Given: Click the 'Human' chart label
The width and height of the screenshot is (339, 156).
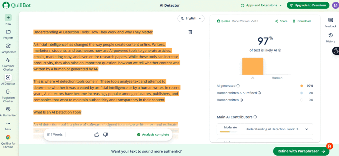Looking at the screenshot, I should 277,78.
